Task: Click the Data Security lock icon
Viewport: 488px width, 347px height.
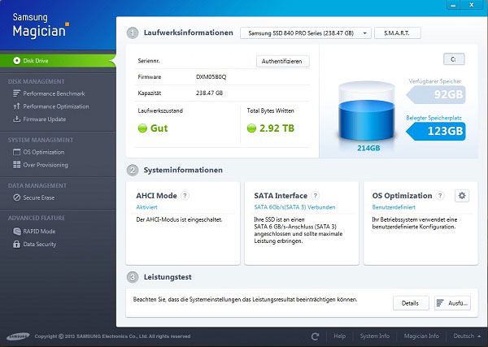Action: pos(16,244)
